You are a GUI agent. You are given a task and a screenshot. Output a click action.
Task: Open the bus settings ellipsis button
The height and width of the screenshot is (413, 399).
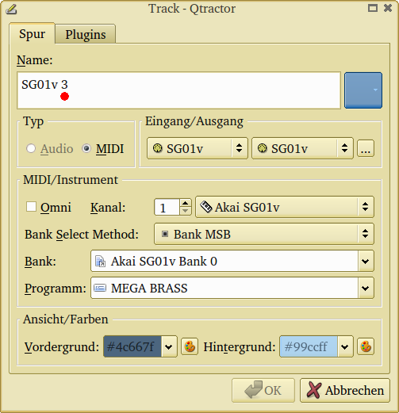(366, 148)
